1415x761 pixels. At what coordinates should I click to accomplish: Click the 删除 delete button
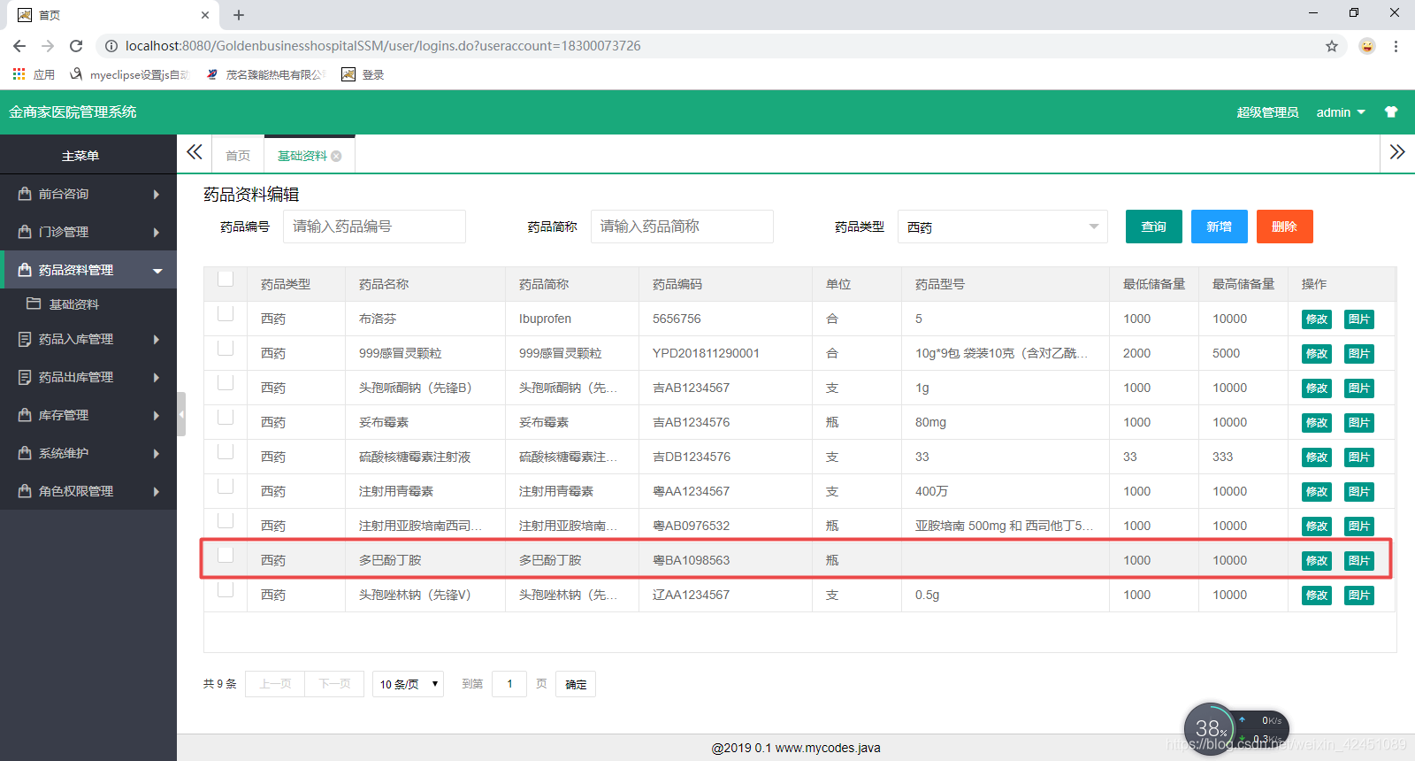(x=1285, y=227)
